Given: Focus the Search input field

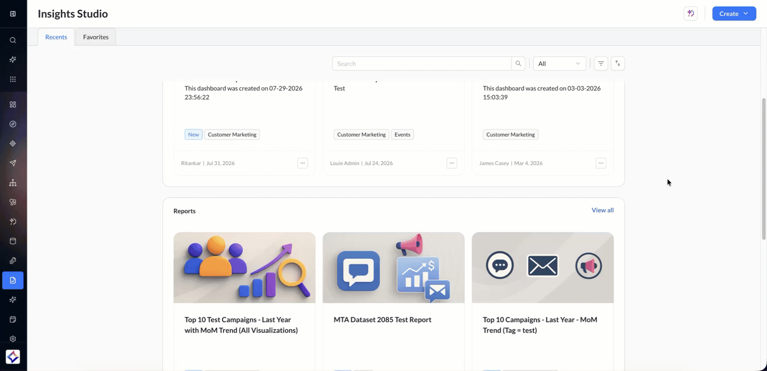Looking at the screenshot, I should coord(422,63).
